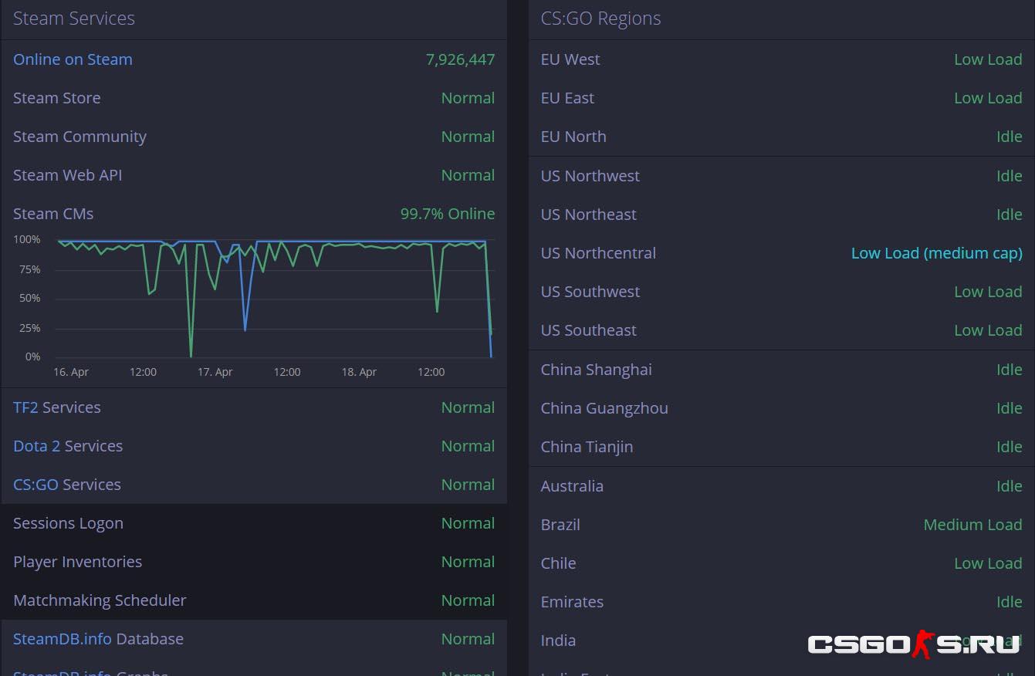The width and height of the screenshot is (1035, 676).
Task: Click Normal status of Steam Store
Action: pos(468,98)
